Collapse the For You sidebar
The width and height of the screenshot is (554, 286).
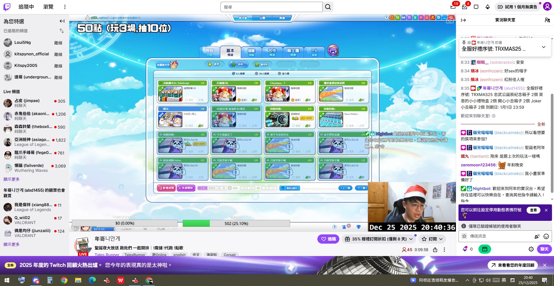pyautogui.click(x=62, y=21)
